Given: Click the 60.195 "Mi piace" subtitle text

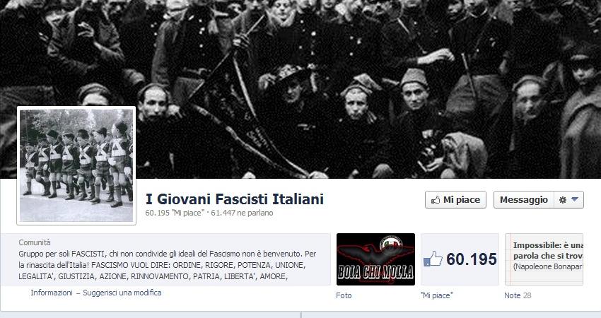Looking at the screenshot, I should (175, 213).
